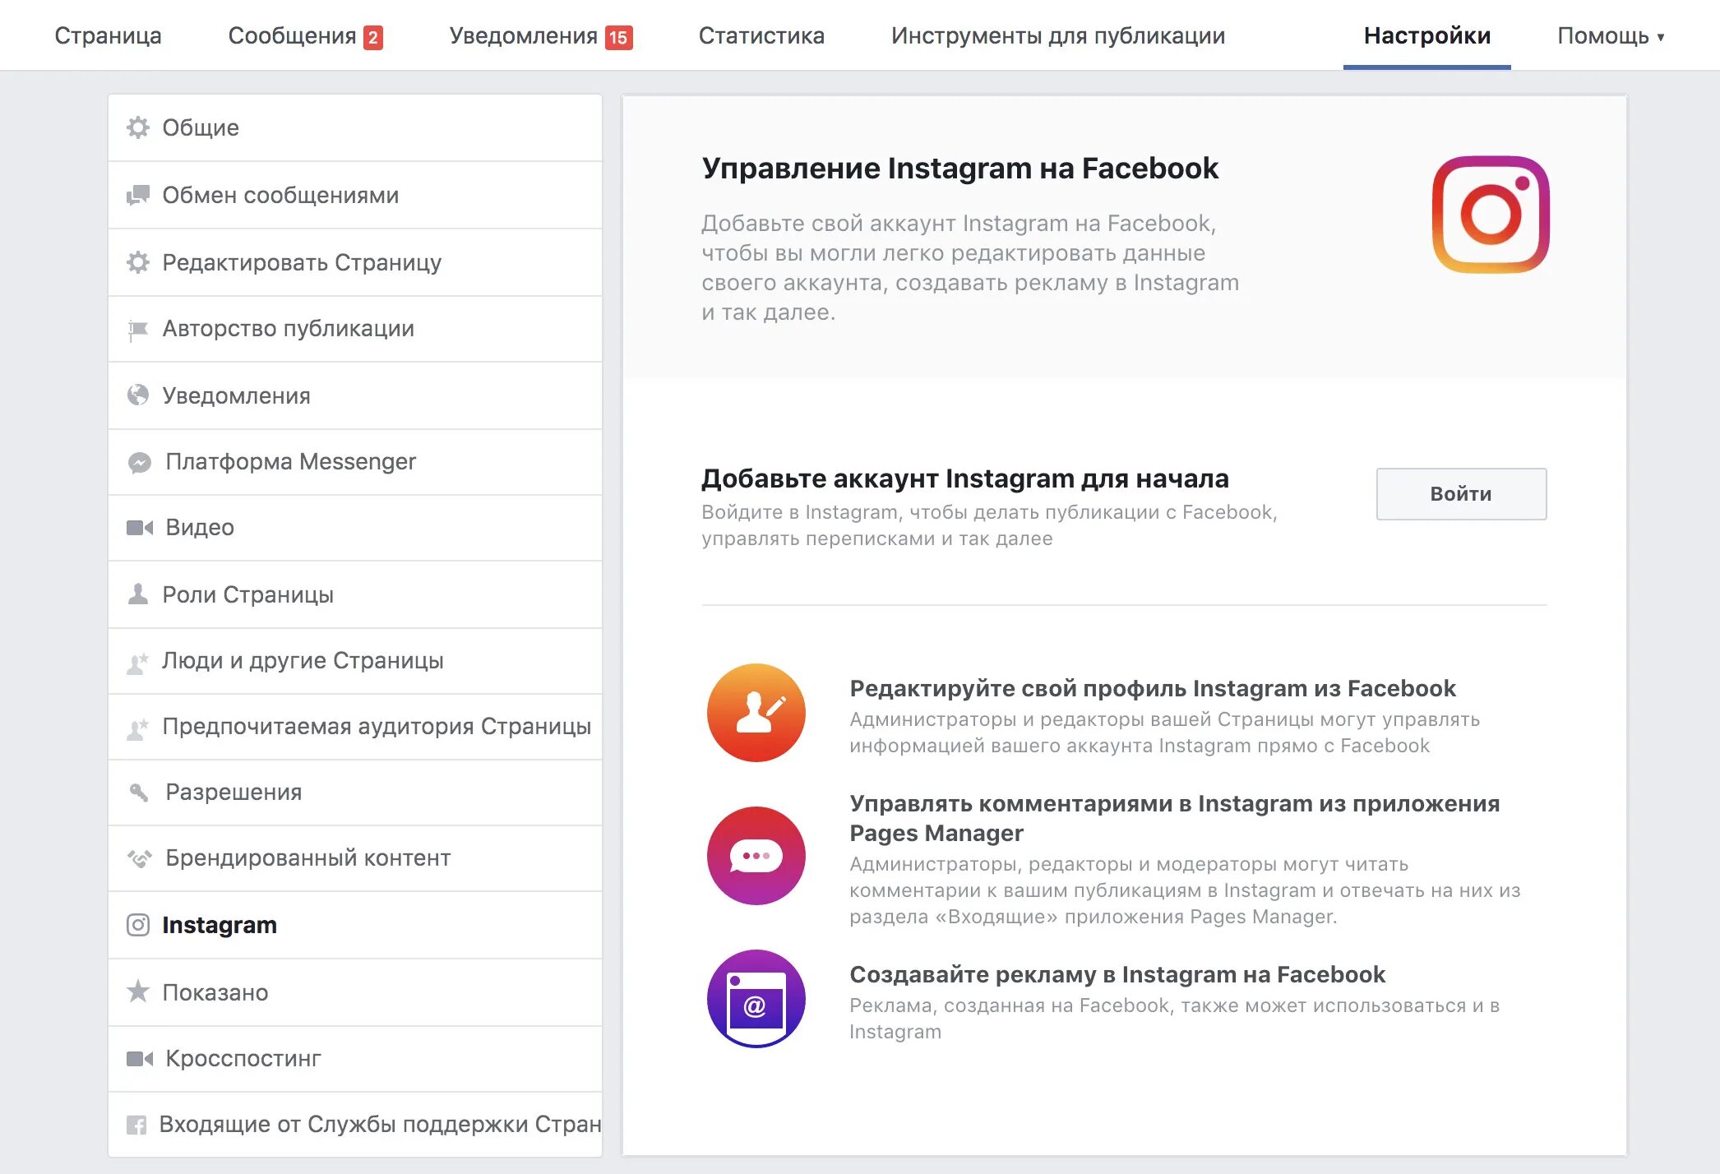This screenshot has height=1174, width=1720.
Task: Click the pink comment bubble circle icon
Action: (x=756, y=856)
